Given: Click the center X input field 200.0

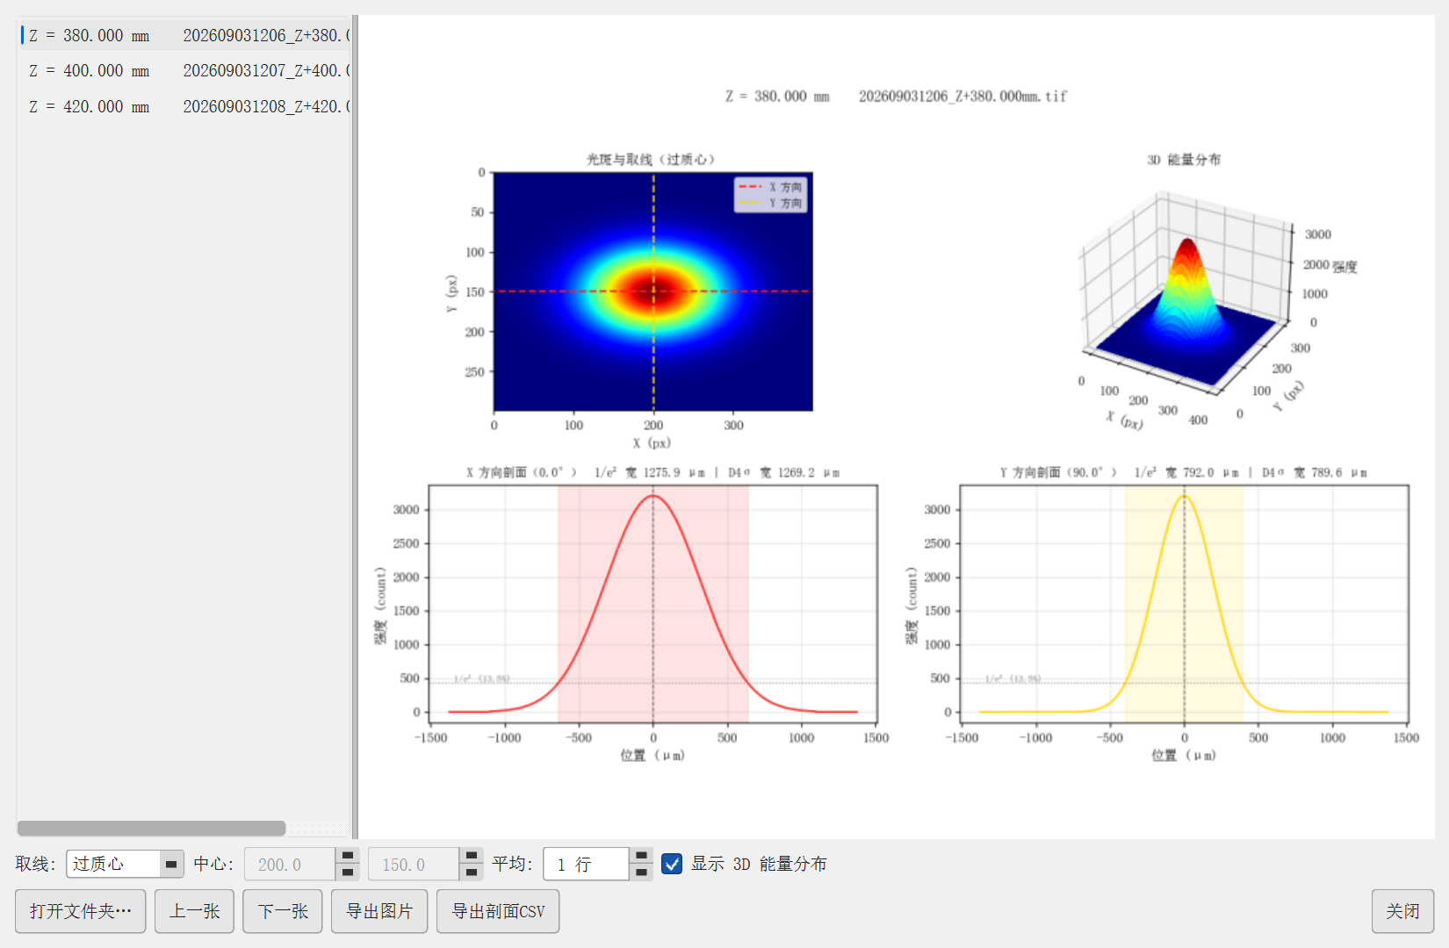Looking at the screenshot, I should coord(291,864).
